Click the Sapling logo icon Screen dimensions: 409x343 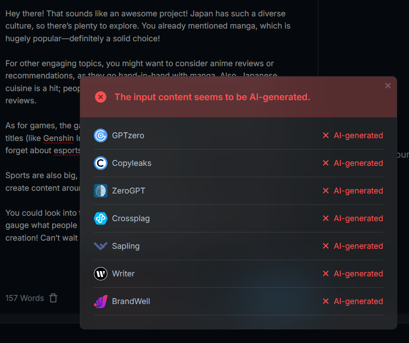click(x=100, y=246)
